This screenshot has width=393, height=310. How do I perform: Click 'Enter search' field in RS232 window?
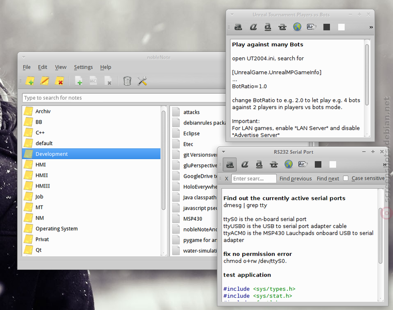(254, 179)
